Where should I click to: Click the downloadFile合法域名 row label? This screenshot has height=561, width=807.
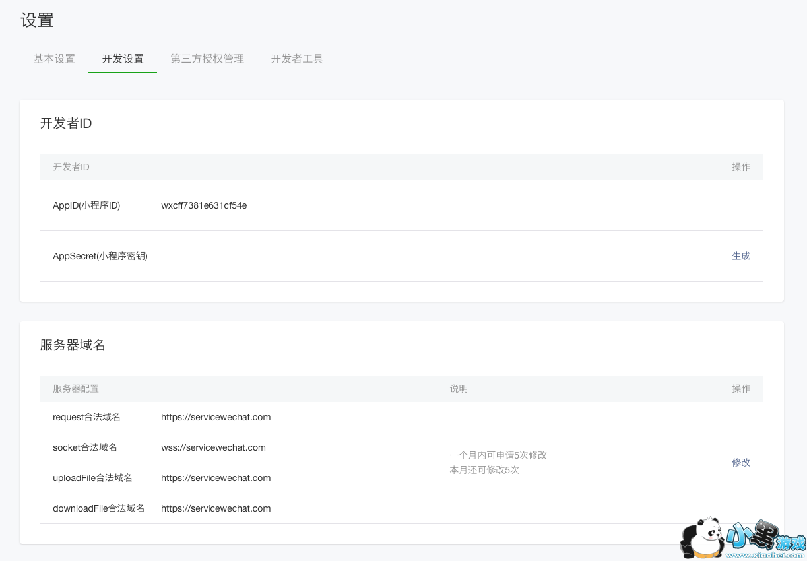98,508
